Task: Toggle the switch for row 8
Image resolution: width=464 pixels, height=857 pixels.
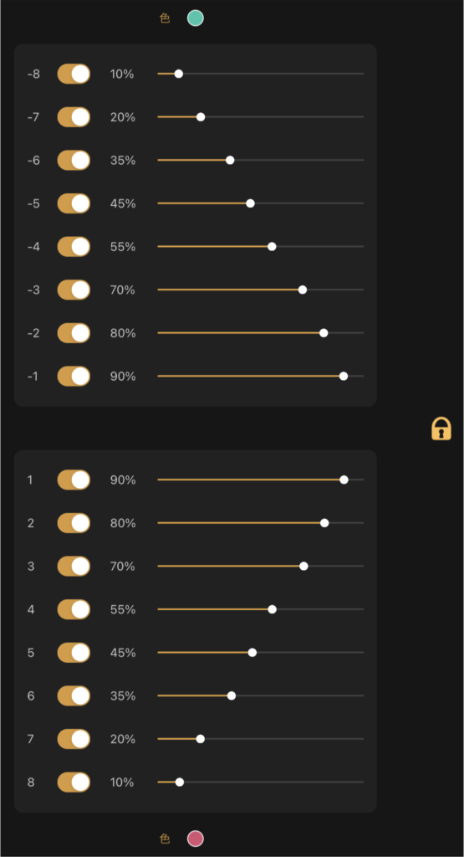Action: [x=74, y=783]
